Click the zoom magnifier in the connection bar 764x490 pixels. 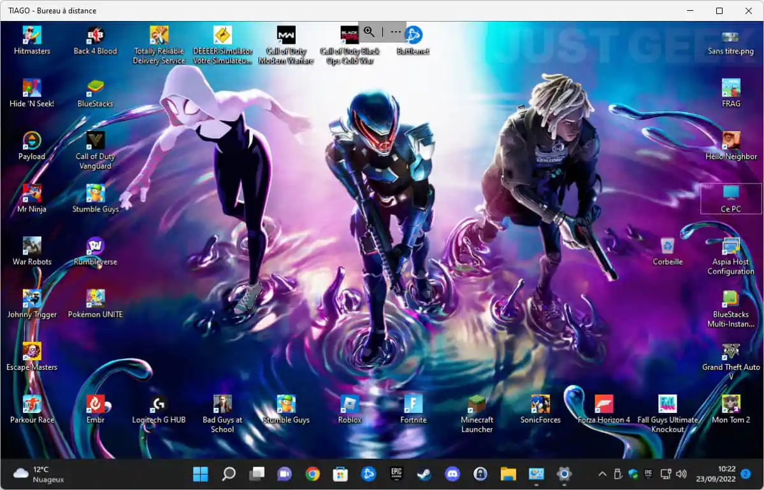(x=370, y=32)
